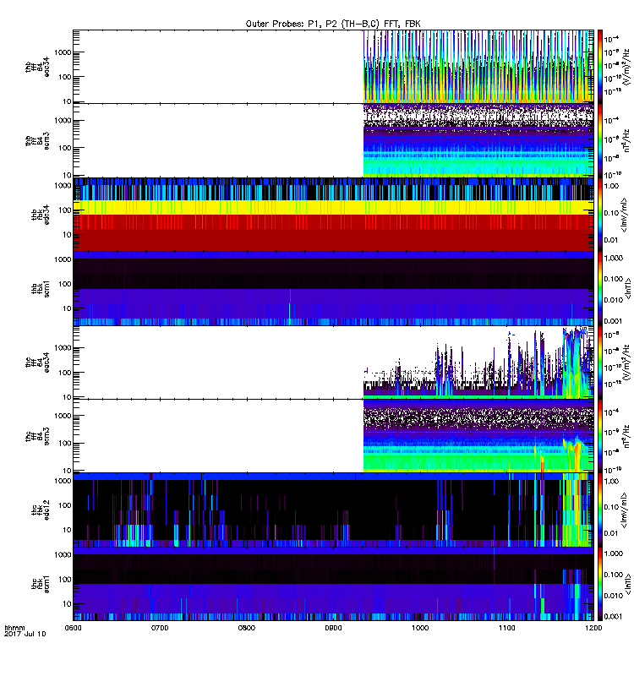Click the thc fbk scm1 color bar
The height and width of the screenshot is (676, 634).
click(600, 584)
